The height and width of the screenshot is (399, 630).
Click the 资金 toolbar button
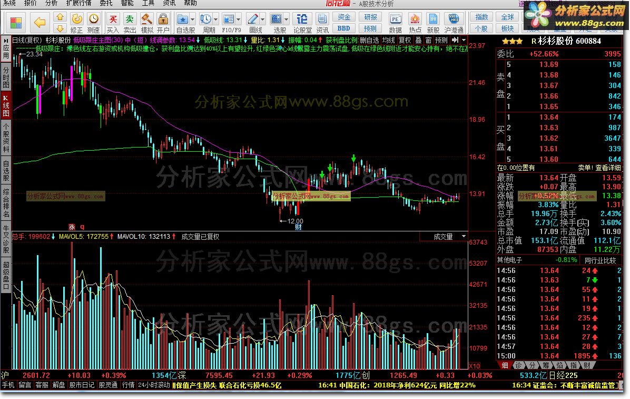pyautogui.click(x=343, y=17)
